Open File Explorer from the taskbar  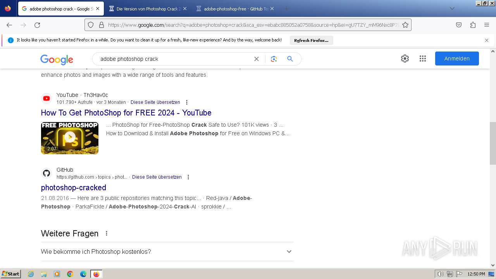coord(44,274)
